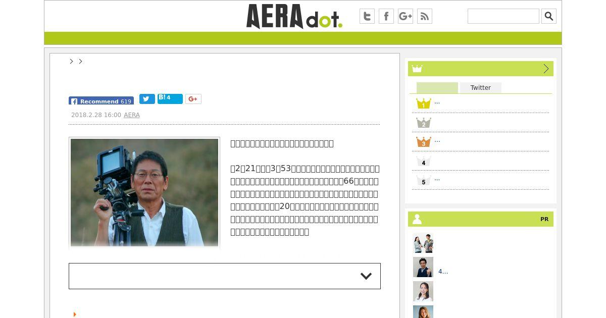Open the RSS feed icon in the header
This screenshot has height=318, width=606.
click(425, 16)
